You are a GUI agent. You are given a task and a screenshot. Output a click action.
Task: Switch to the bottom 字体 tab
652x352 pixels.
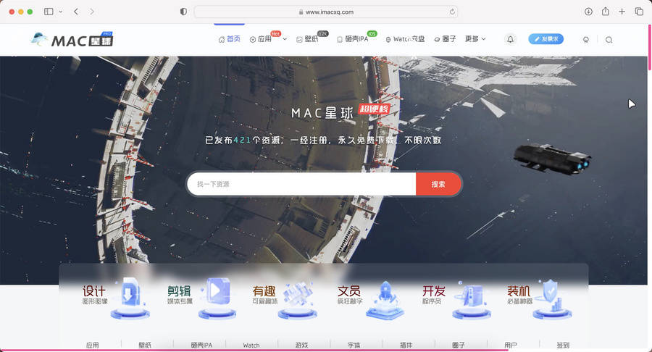point(354,345)
